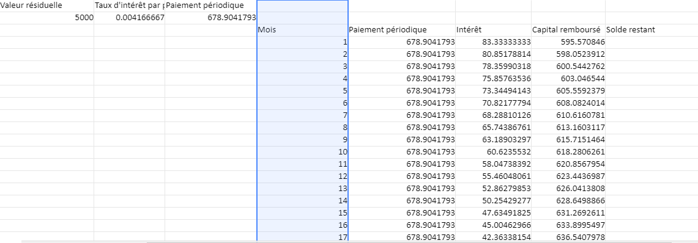Click the Taux d'intérêt header cell
Image resolution: width=698 pixels, height=243 pixels.
tap(129, 5)
